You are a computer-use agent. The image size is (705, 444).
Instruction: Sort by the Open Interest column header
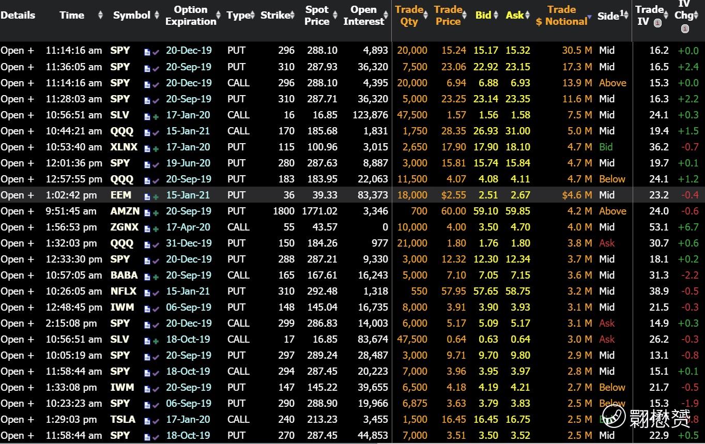click(x=363, y=16)
